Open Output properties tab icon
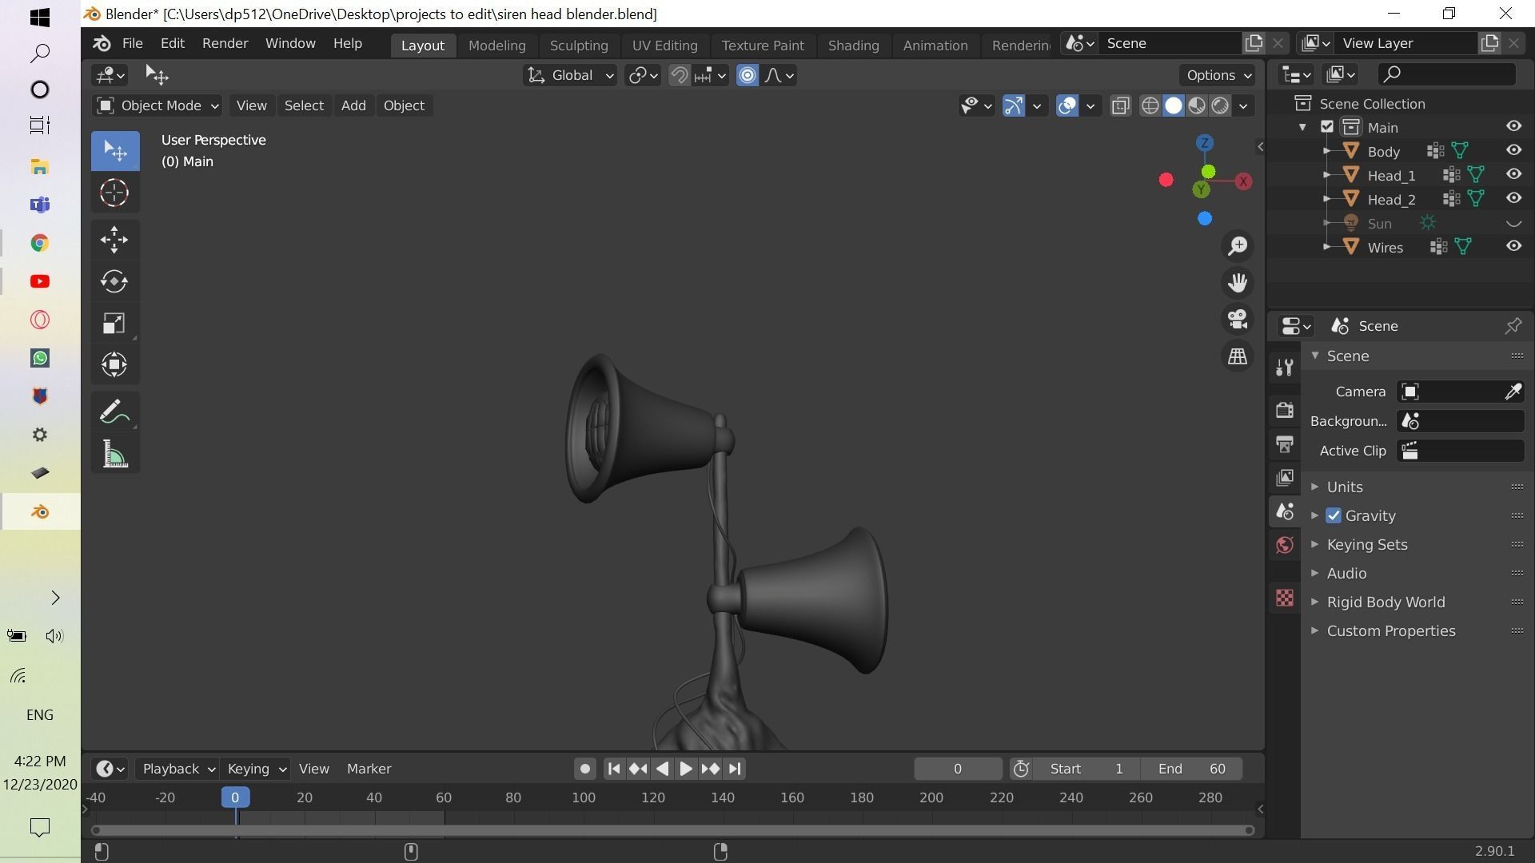Image resolution: width=1535 pixels, height=863 pixels. pos(1285,444)
